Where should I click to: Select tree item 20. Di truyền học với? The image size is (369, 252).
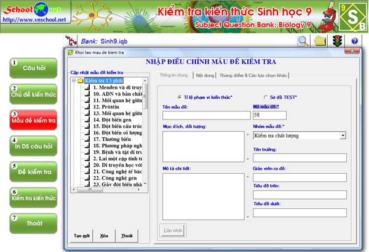point(117,165)
